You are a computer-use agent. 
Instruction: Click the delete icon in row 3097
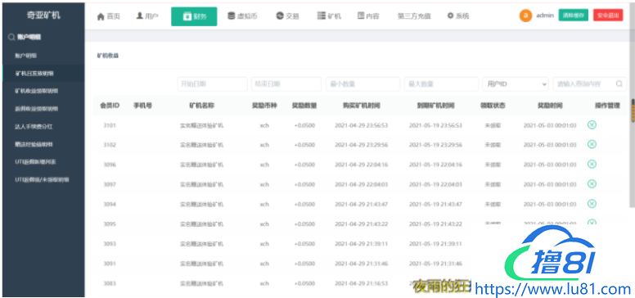click(592, 184)
